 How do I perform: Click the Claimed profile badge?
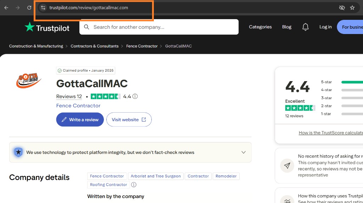pyautogui.click(x=85, y=71)
